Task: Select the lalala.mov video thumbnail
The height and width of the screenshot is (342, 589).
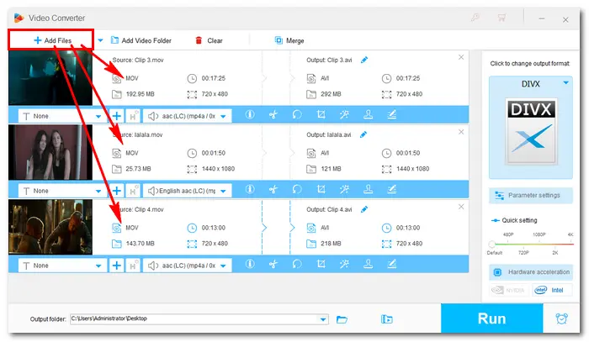Action: (50, 152)
